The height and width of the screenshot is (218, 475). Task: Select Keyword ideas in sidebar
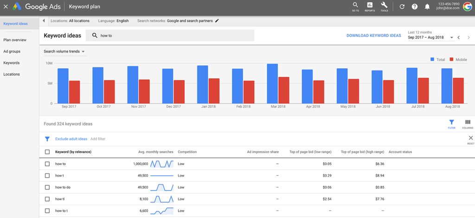(x=19, y=24)
